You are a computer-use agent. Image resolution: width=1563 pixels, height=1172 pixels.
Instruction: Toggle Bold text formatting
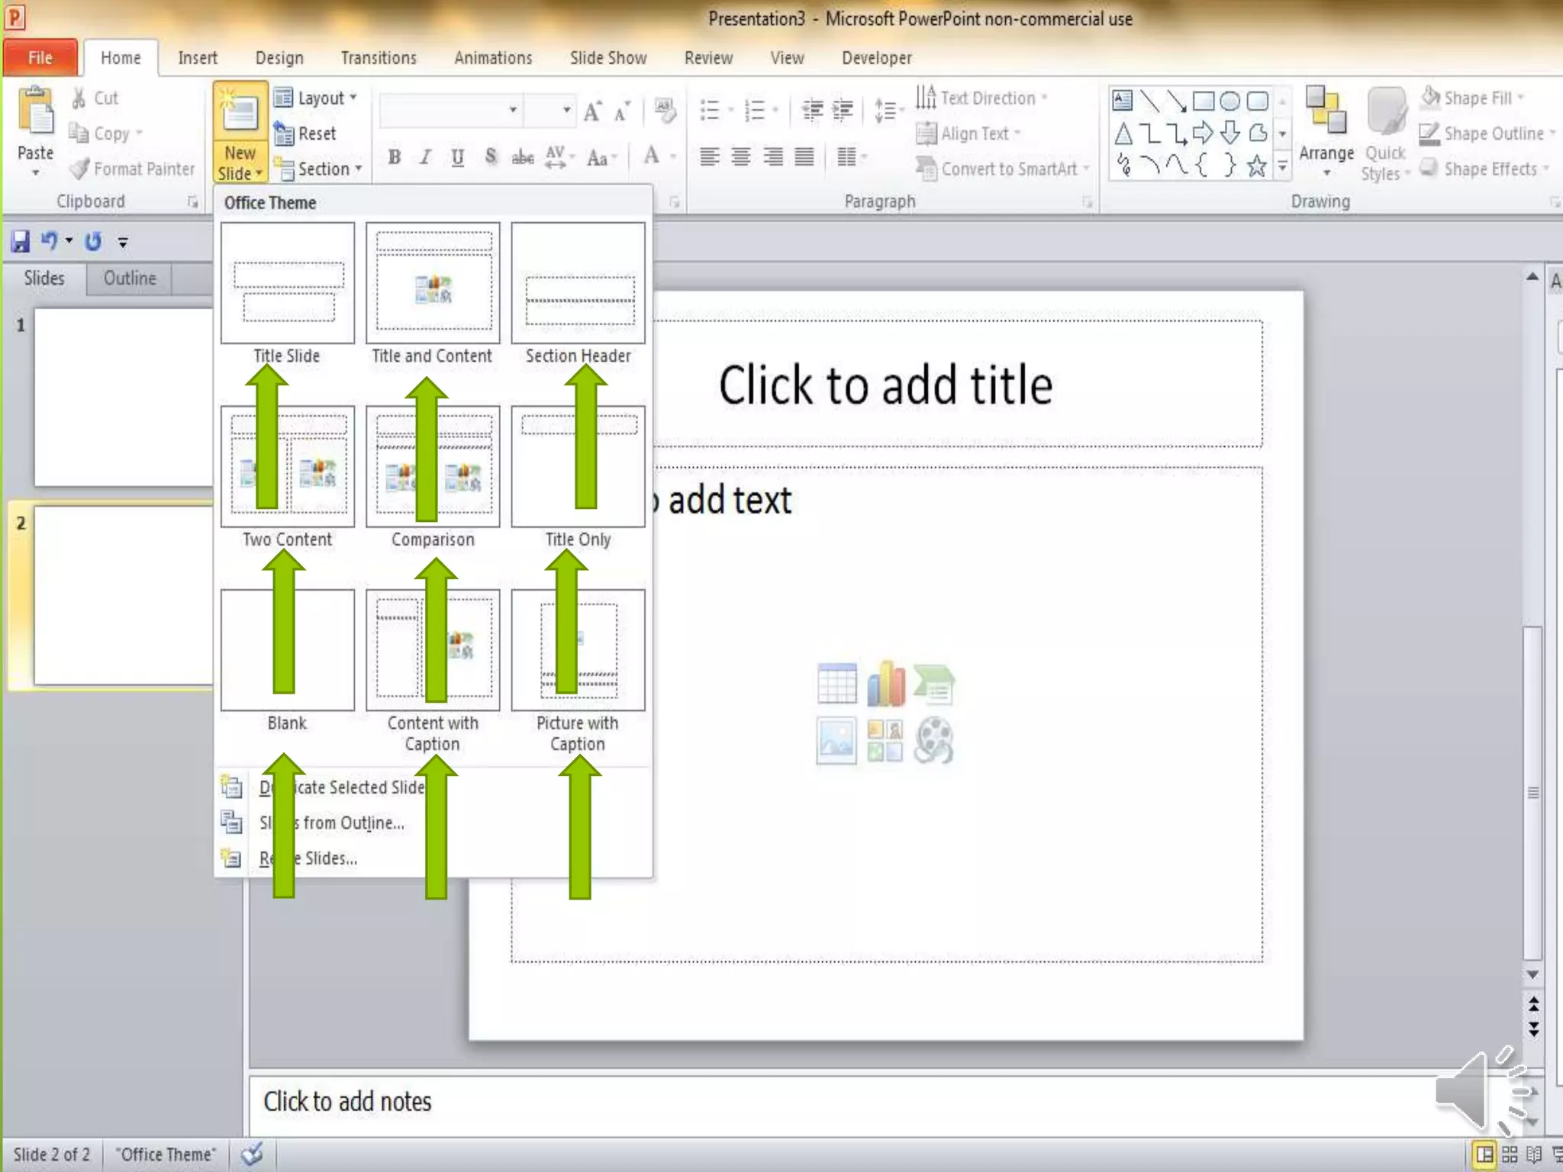(x=394, y=158)
